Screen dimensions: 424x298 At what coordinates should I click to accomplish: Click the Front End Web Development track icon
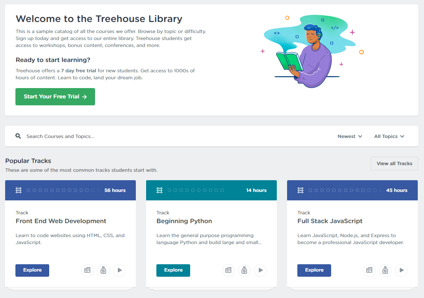(x=18, y=190)
